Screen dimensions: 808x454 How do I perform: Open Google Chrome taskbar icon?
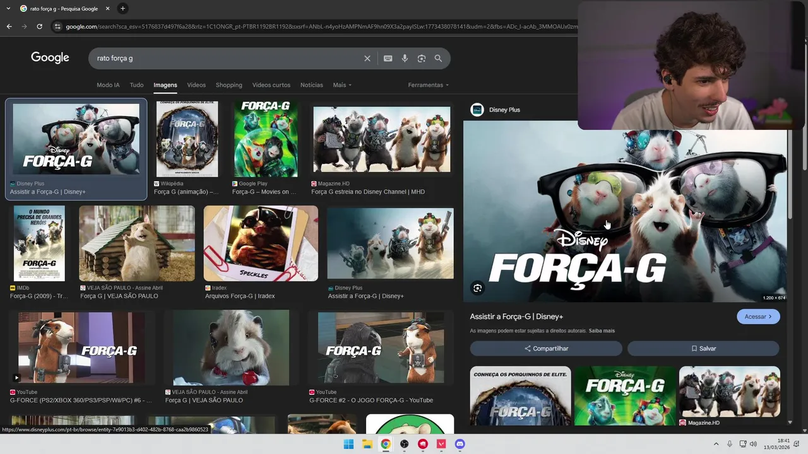click(x=386, y=444)
